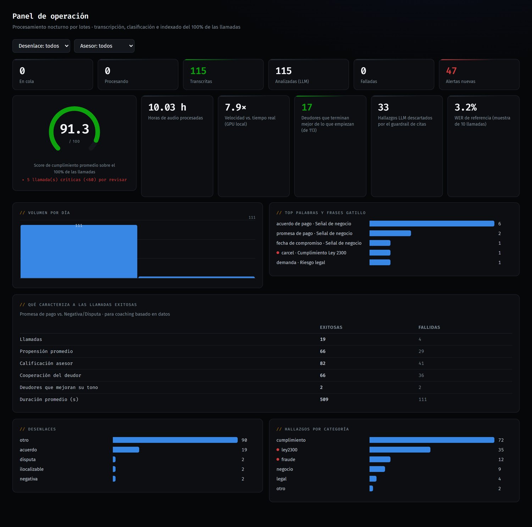
Task: Click the 47 Alertas nuevas card
Action: [479, 75]
